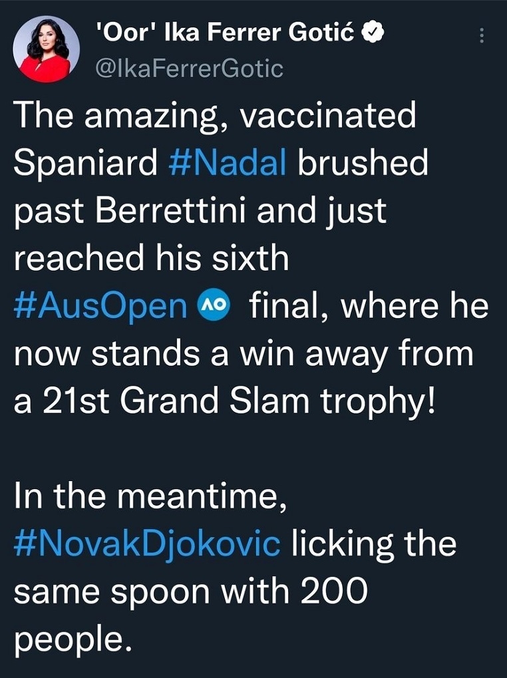Click the "same spoon with 200" line

click(x=190, y=592)
